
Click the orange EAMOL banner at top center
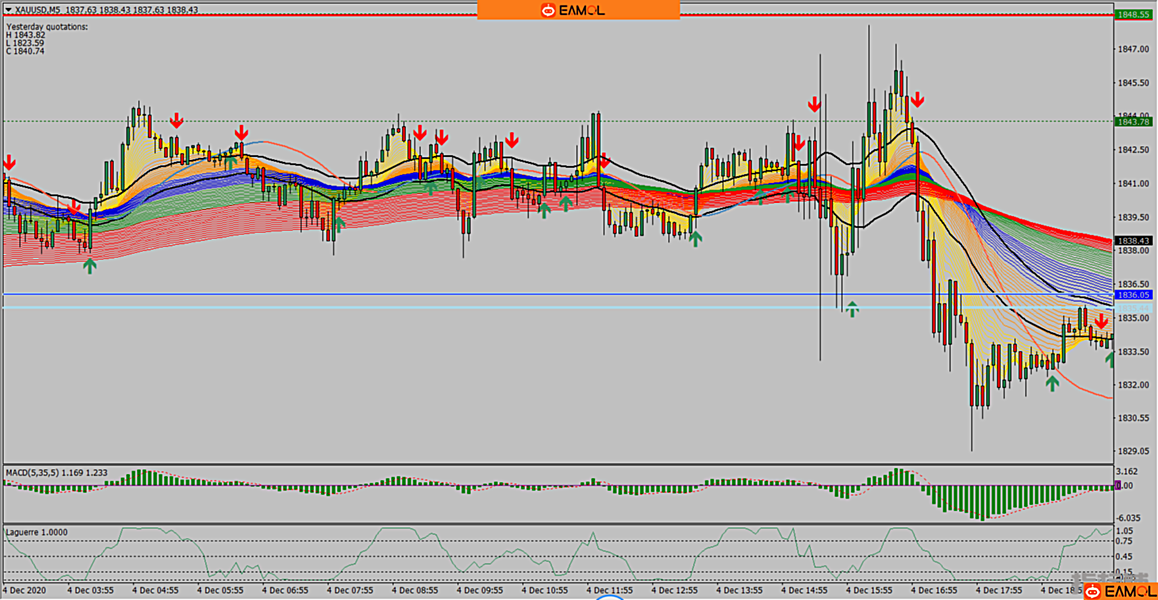click(x=578, y=10)
